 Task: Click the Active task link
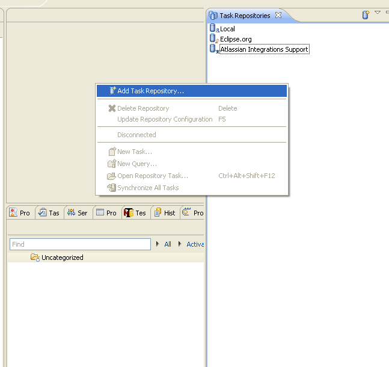[195, 244]
